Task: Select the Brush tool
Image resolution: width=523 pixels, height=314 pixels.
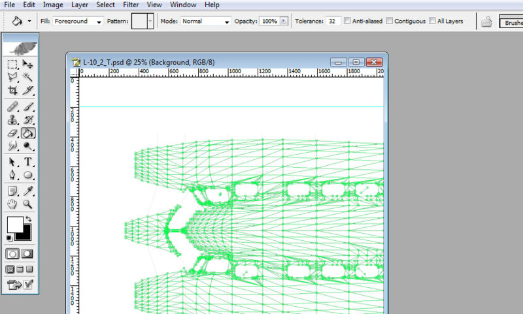Action: (27, 107)
